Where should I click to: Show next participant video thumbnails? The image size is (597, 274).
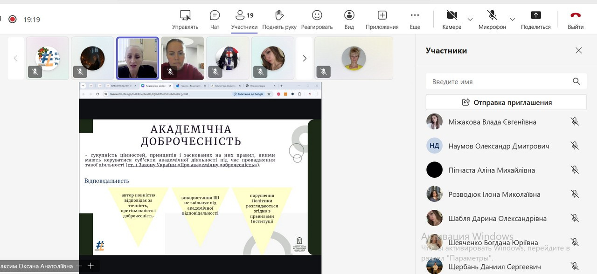click(x=305, y=58)
